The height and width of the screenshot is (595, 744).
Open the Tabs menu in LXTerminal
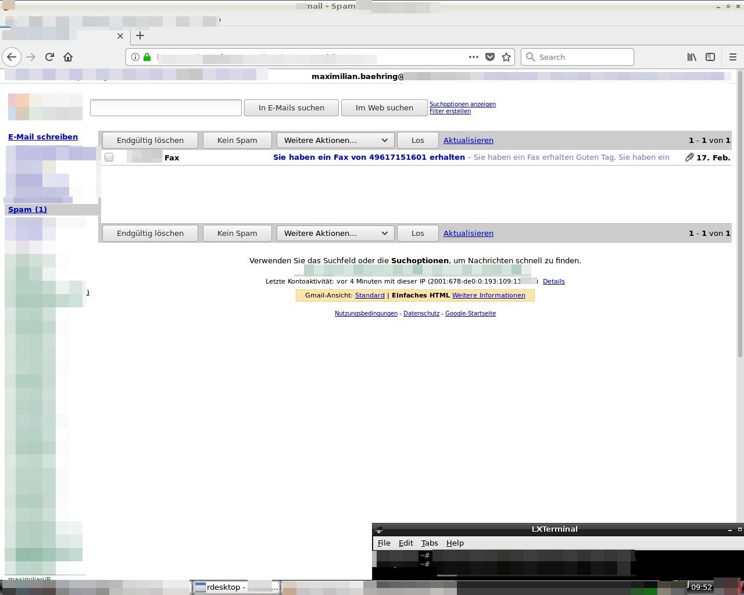(x=429, y=543)
